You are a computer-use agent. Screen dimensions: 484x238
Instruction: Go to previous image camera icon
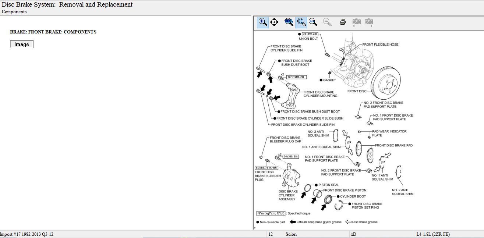357,22
